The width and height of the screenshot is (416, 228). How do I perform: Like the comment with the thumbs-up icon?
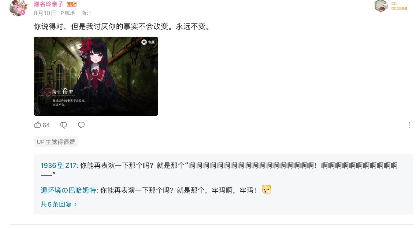coord(38,125)
